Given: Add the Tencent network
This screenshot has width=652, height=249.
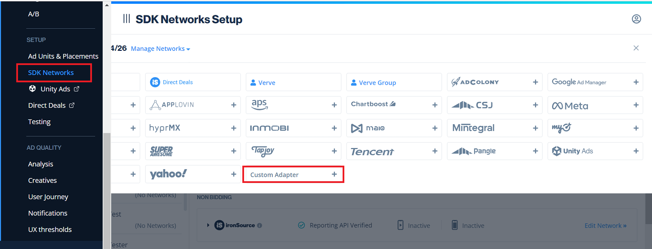Looking at the screenshot, I should pyautogui.click(x=435, y=151).
